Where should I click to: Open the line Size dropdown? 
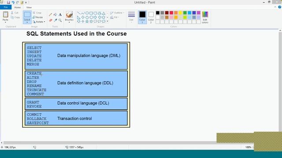131,17
